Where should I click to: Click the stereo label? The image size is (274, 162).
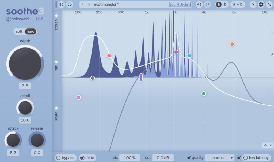56,25
